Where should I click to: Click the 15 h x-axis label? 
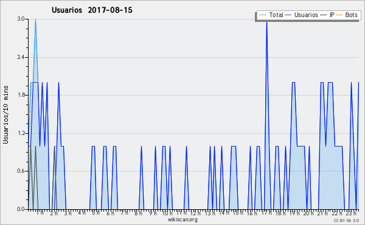point(238,213)
